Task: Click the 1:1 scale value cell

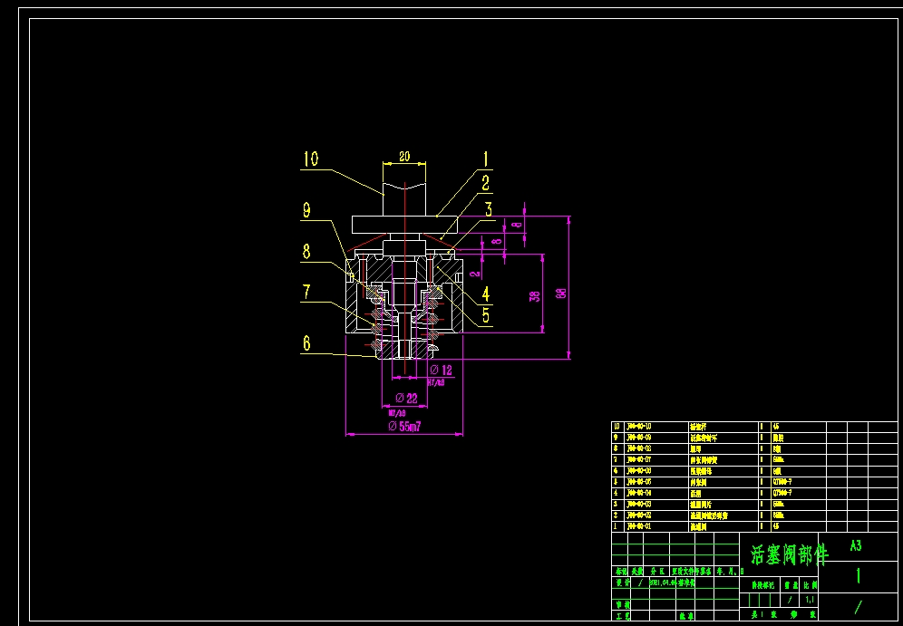Action: pos(810,600)
